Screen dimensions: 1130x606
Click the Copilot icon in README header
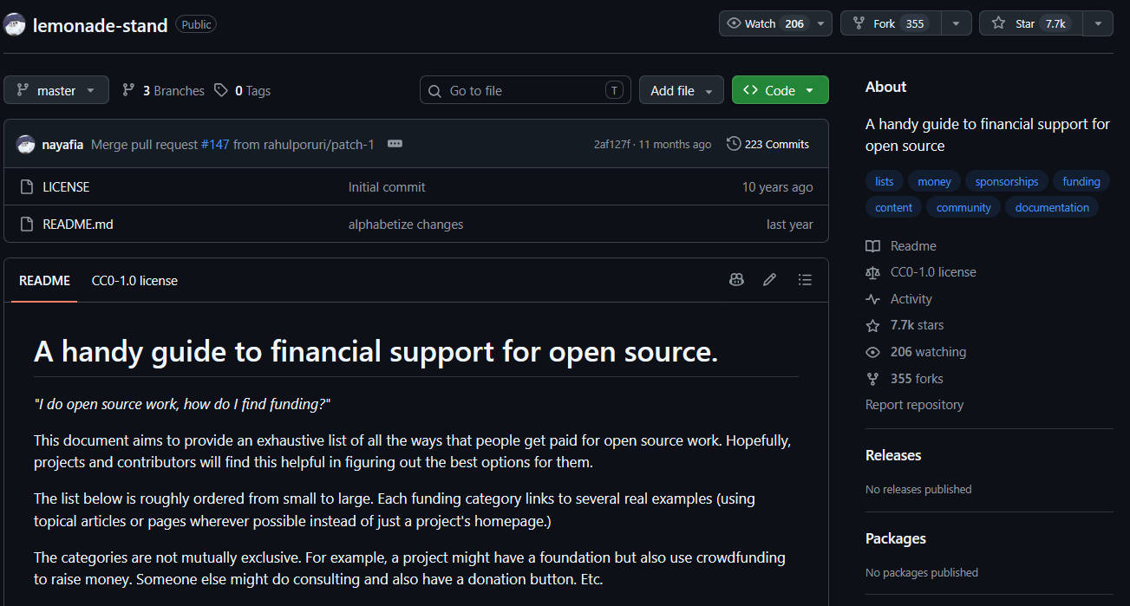tap(736, 279)
